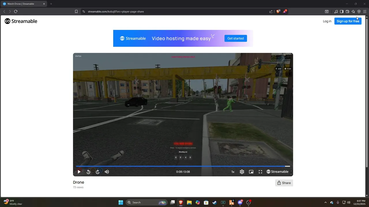Enter fullscreen mode in video player
369x207 pixels.
[x=260, y=172]
